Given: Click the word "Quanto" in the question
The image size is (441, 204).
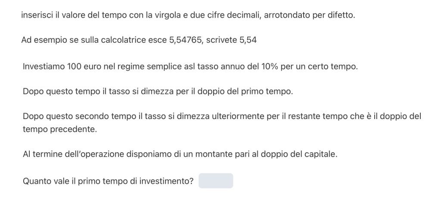Looking at the screenshot, I should [37, 181].
